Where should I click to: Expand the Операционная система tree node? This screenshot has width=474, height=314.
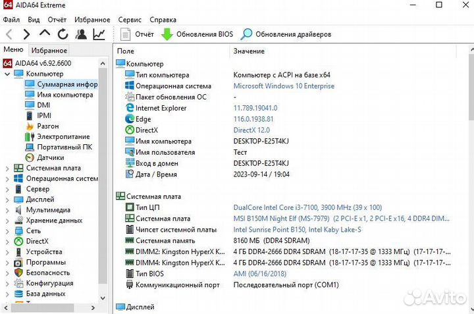point(7,179)
